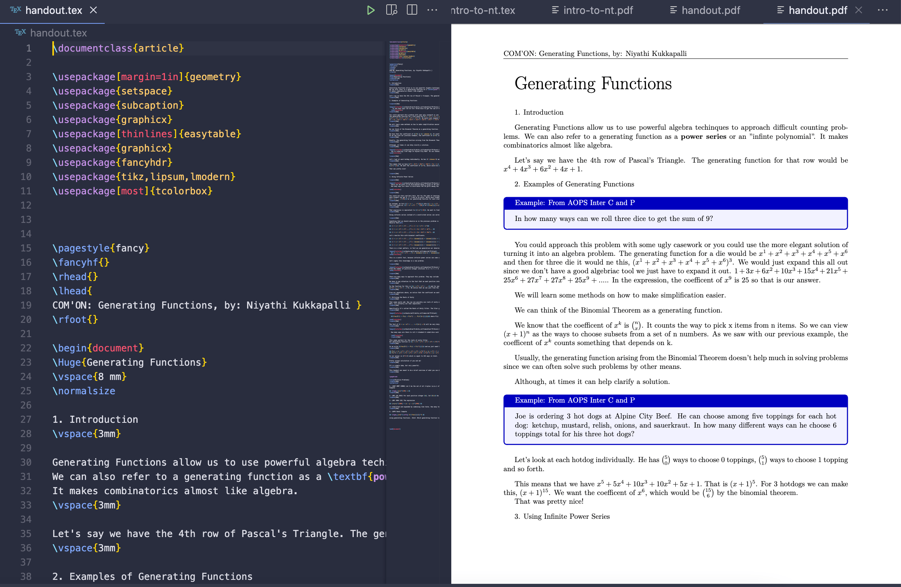Click the code minimap overview

[414, 238]
